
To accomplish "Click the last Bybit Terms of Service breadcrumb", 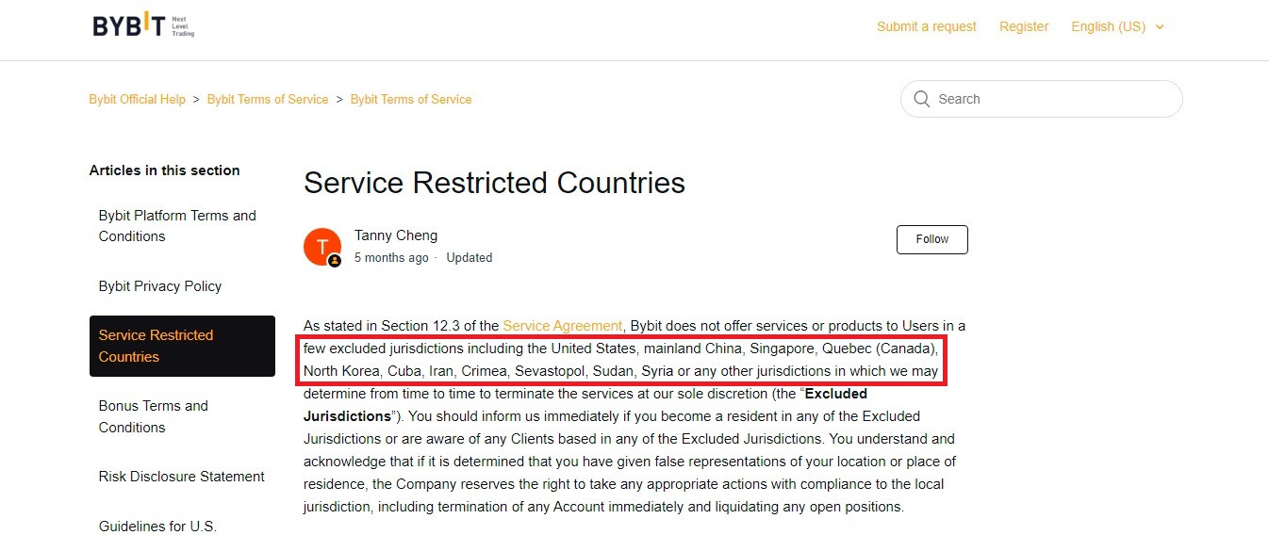I will click(x=411, y=99).
